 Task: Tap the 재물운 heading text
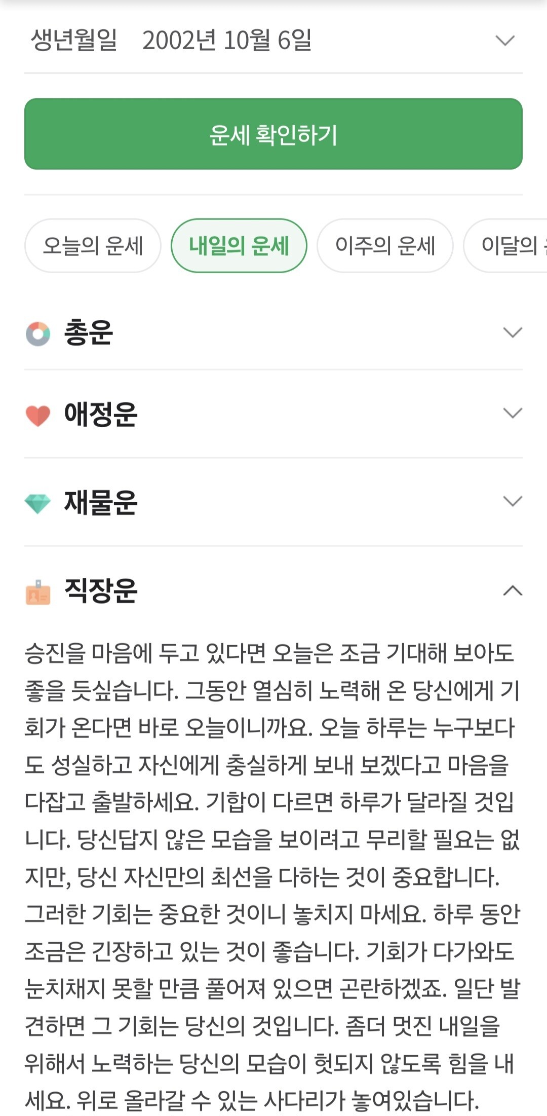pos(101,502)
